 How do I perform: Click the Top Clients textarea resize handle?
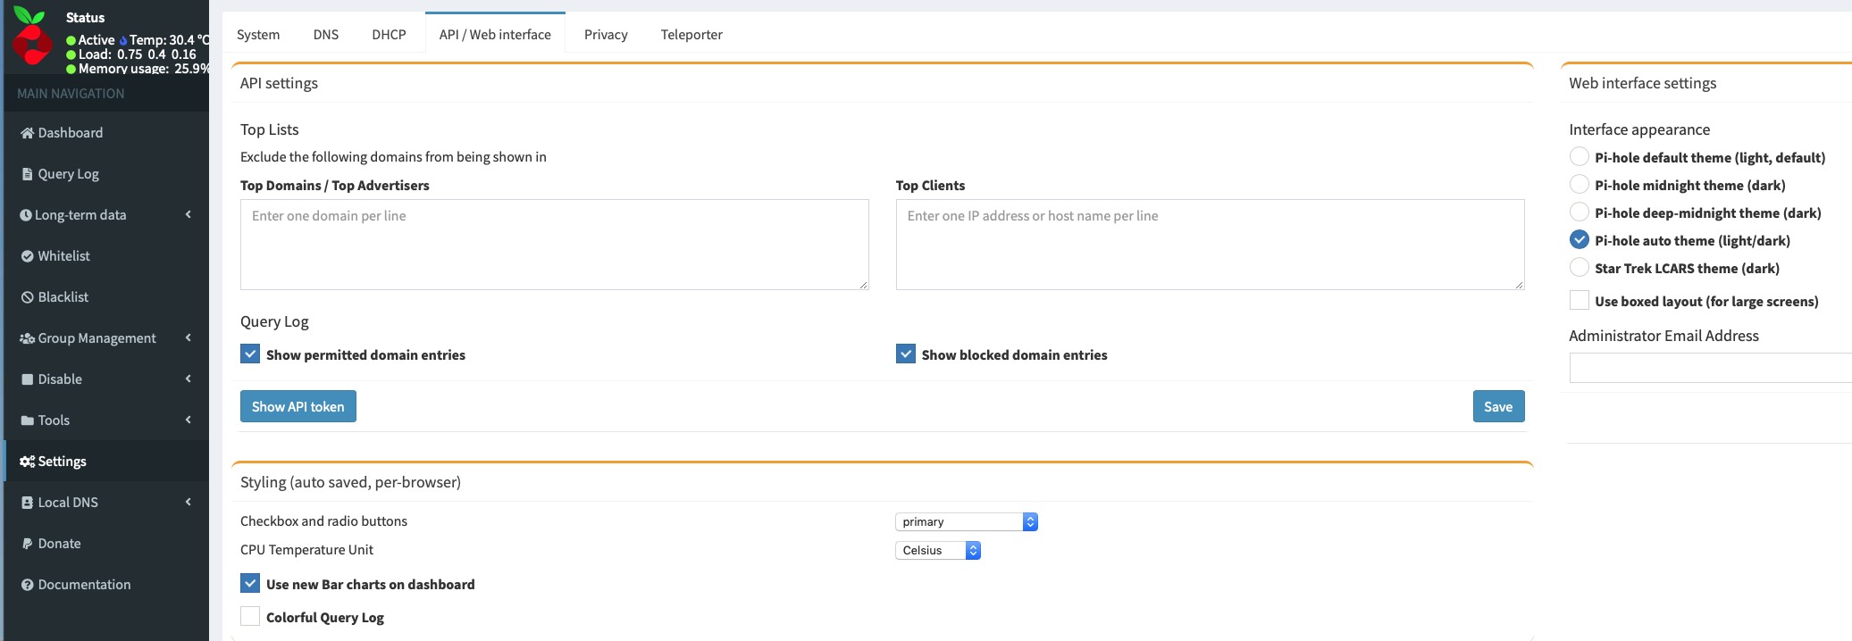1519,285
